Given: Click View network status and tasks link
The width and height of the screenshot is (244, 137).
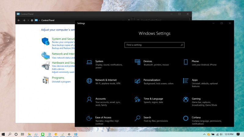Looking at the screenshot, I should coord(63,58).
